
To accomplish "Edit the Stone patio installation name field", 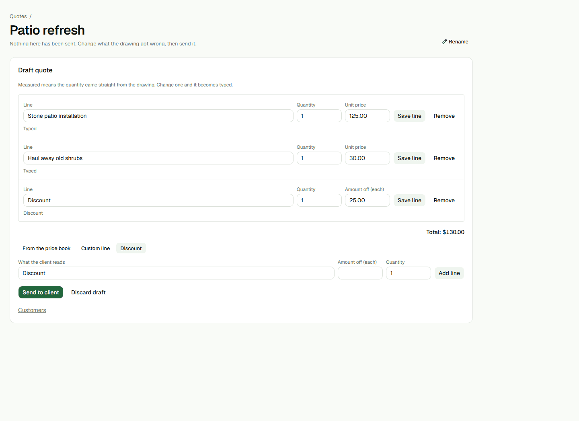I will click(x=158, y=116).
